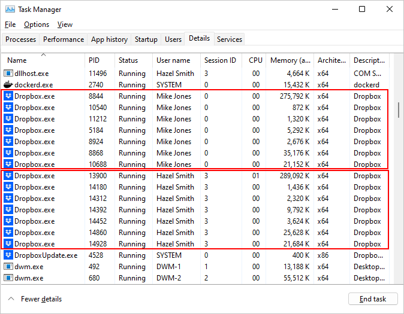
Task: Click Dropbox icon for PID 11212
Action: (8, 119)
